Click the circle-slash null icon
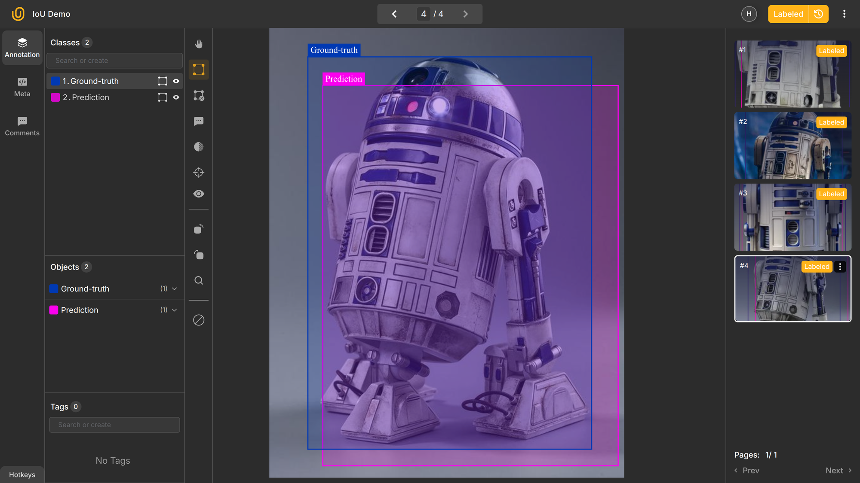 (x=198, y=320)
